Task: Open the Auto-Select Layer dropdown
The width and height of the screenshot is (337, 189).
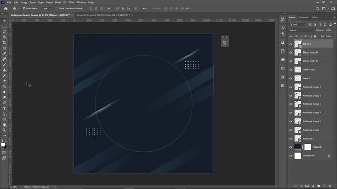Action: (x=47, y=9)
